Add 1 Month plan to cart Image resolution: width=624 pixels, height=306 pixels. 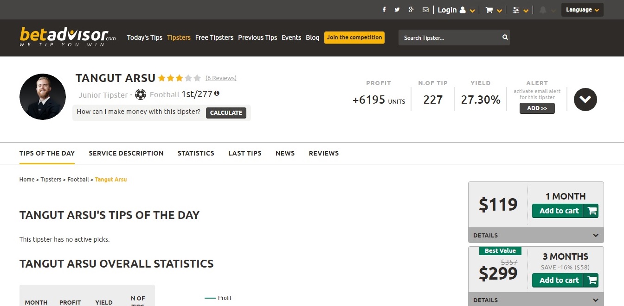[x=565, y=211]
